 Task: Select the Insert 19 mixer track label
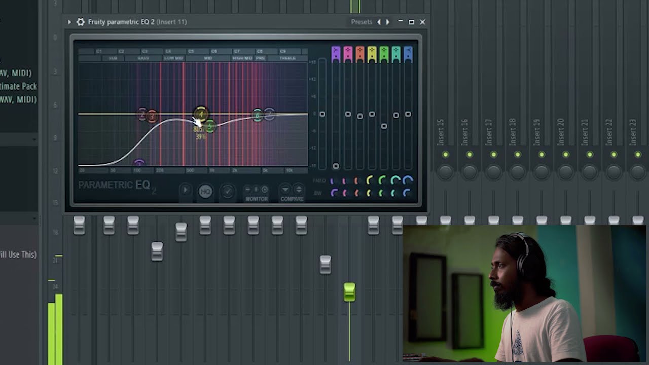click(537, 132)
